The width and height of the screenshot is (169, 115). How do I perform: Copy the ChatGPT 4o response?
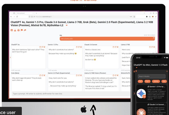tap(40, 47)
